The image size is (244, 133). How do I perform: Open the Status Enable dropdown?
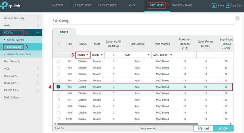(83, 55)
